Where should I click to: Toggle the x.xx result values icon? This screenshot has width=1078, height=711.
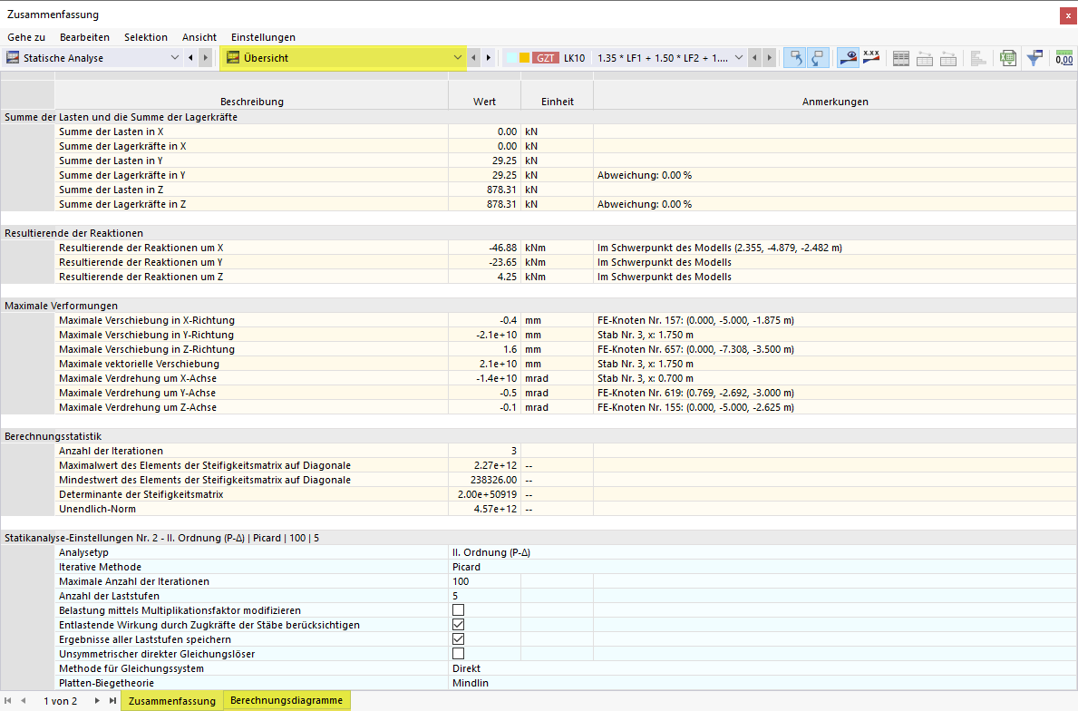[871, 58]
